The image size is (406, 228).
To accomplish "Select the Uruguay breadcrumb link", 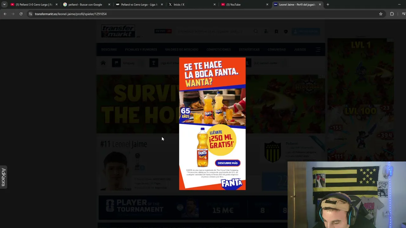I will [x=129, y=63].
